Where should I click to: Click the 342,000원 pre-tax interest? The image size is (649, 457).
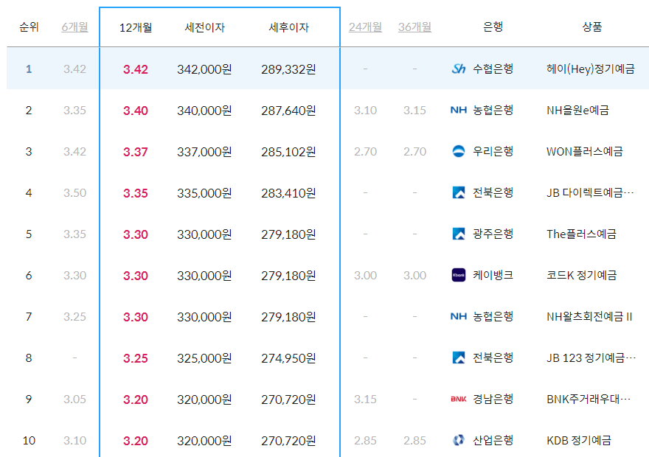(x=204, y=69)
